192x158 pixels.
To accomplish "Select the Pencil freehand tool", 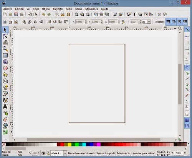I will [5, 87].
